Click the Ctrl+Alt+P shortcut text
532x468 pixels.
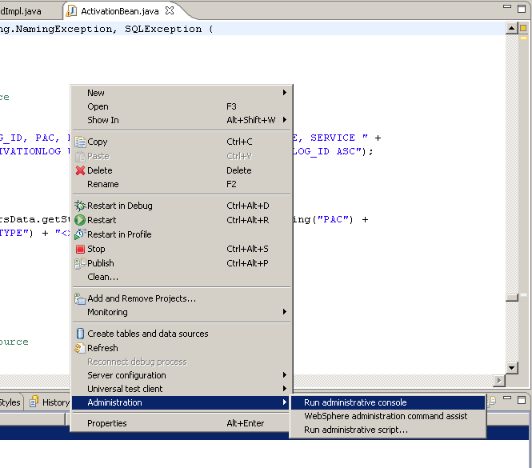pos(247,263)
